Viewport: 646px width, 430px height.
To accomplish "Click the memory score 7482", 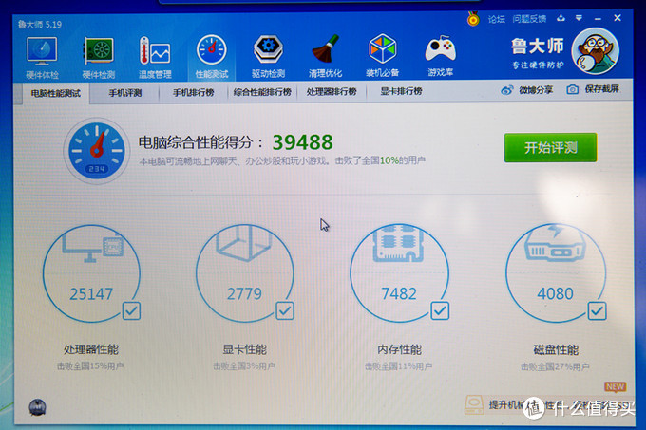I will point(399,293).
